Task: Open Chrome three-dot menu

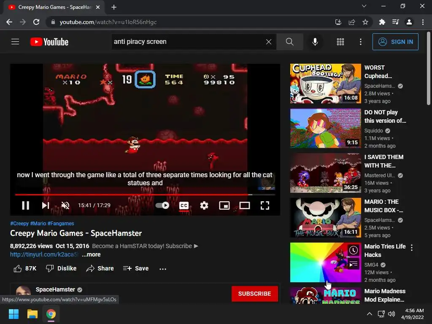Action: 423,22
